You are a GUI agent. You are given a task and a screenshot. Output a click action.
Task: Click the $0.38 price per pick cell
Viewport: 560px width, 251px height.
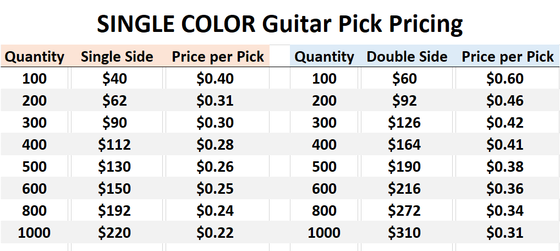click(504, 167)
